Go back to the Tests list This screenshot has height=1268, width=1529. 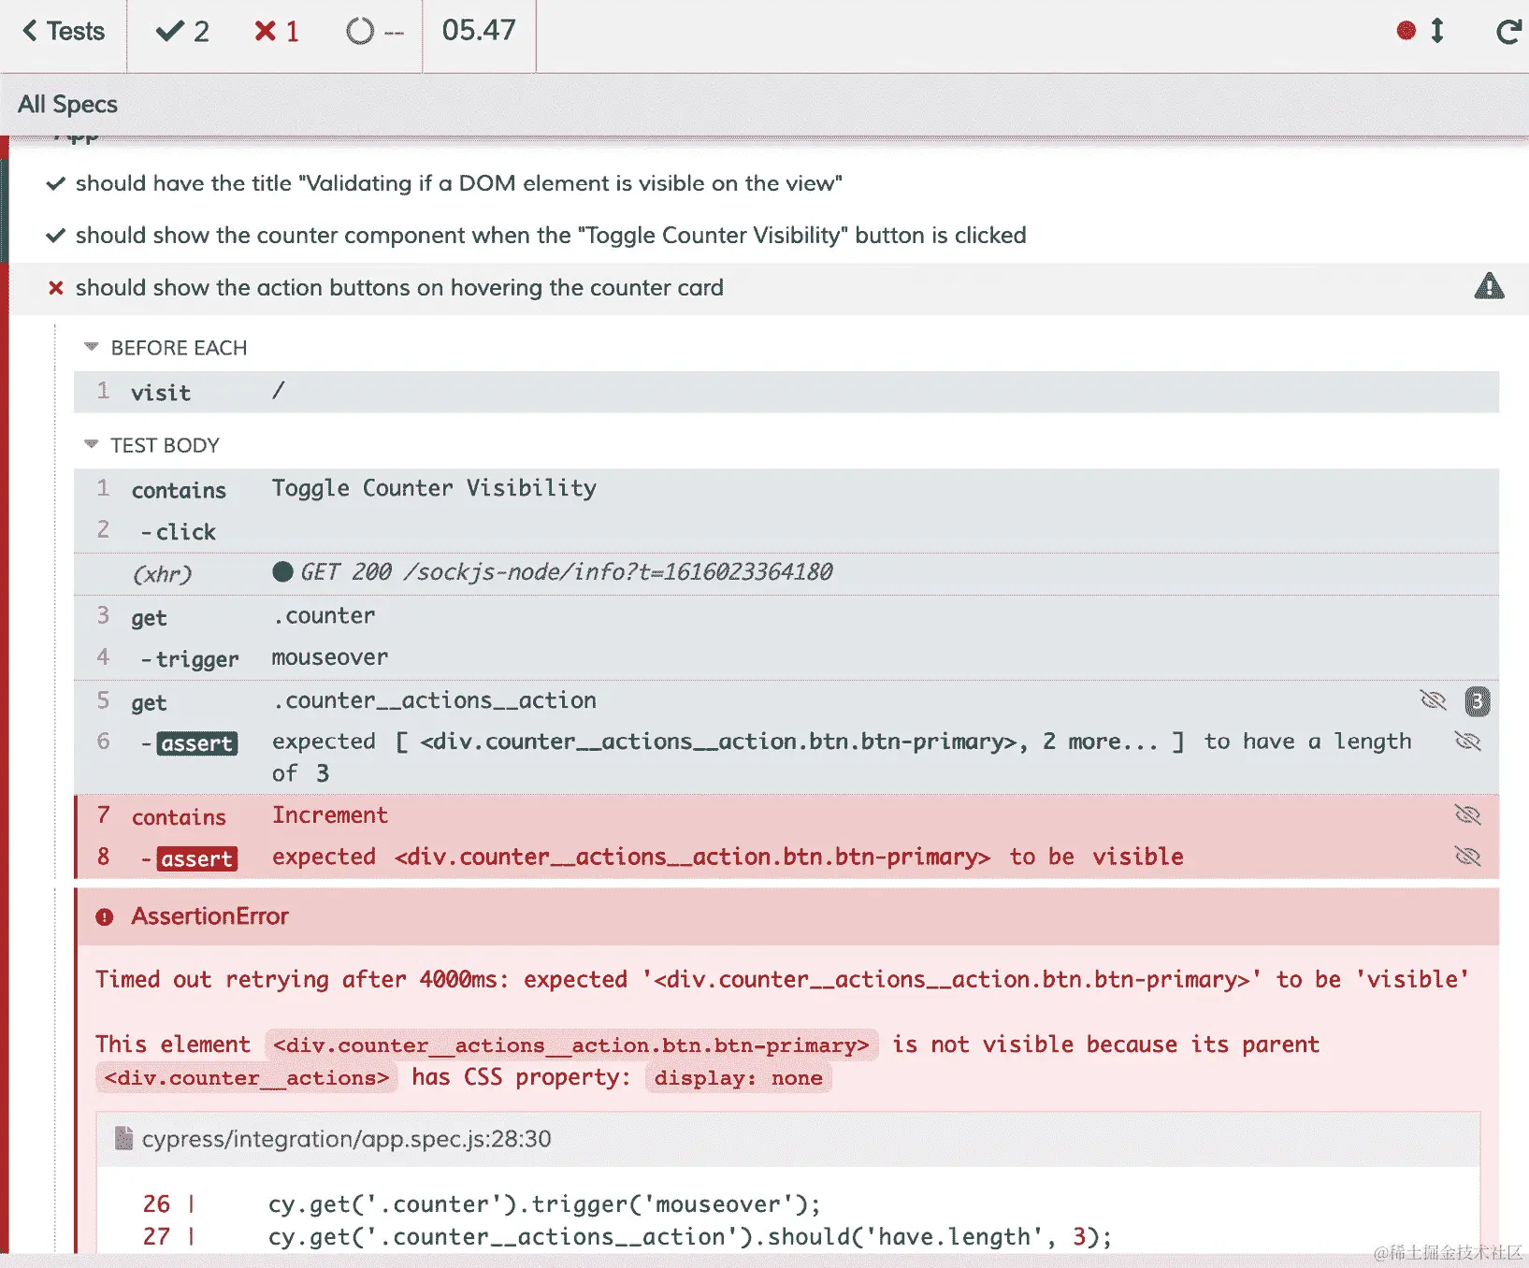(x=63, y=32)
